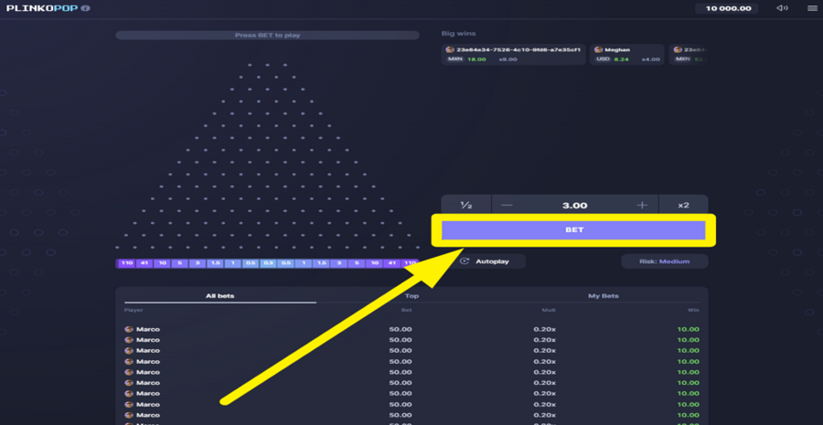
Task: Click the purple BET button
Action: click(573, 229)
